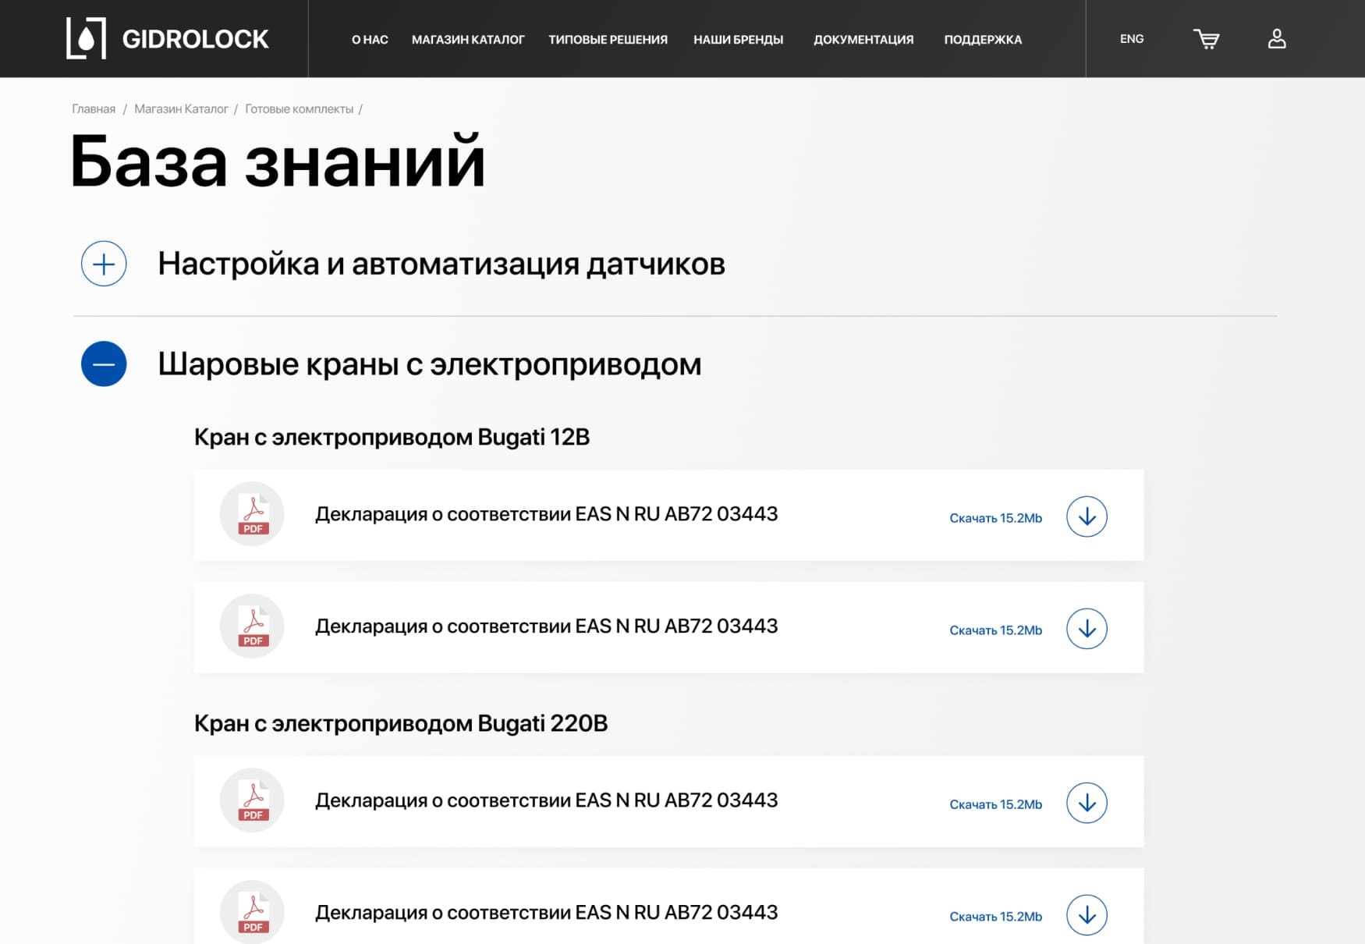Open ПОДДЕРЖКА menu item

coord(983,40)
